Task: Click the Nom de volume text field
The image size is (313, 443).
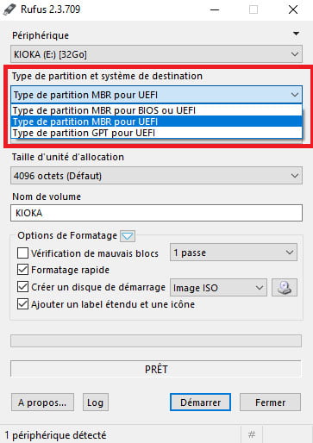Action: pos(156,213)
